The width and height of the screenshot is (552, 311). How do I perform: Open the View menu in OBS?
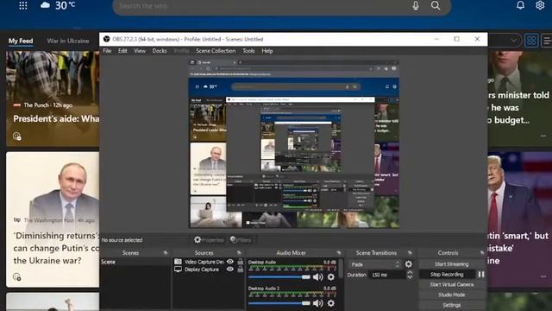point(140,51)
